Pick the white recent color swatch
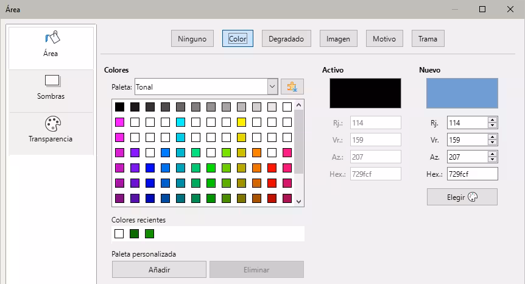 [119, 233]
